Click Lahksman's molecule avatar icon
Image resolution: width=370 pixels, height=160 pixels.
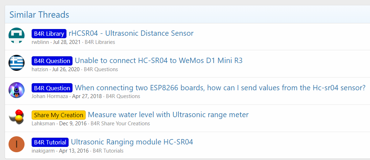coord(16,117)
